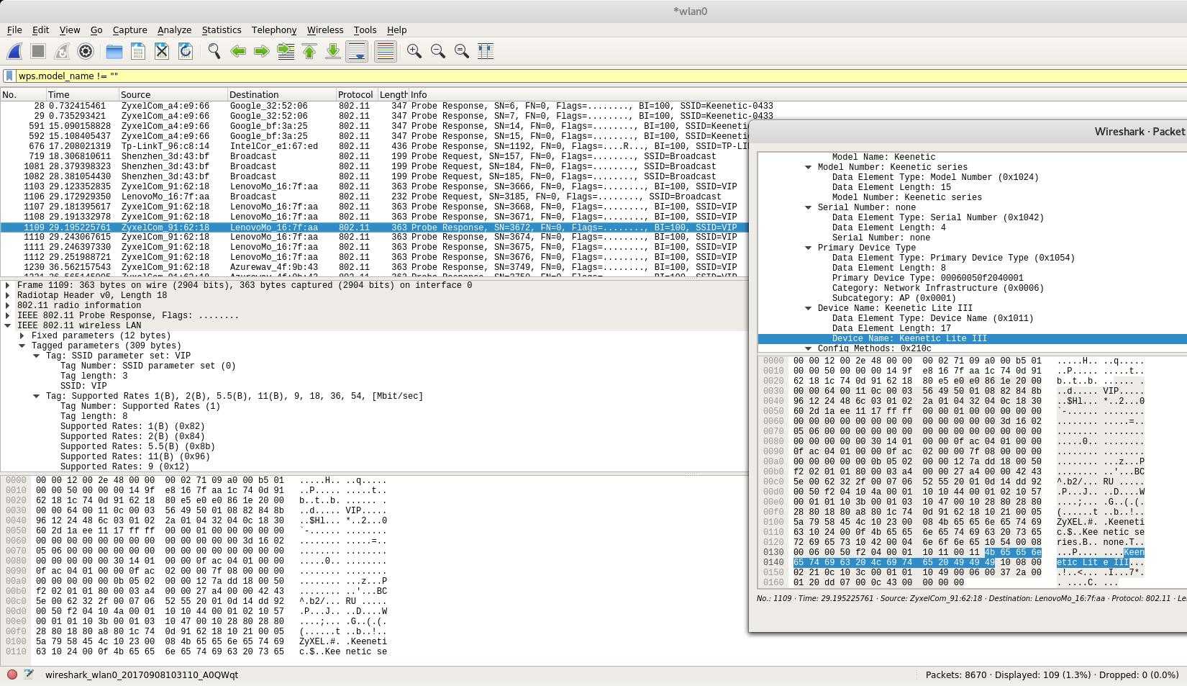The image size is (1187, 686).
Task: Jump to the first packet
Action: tap(309, 51)
